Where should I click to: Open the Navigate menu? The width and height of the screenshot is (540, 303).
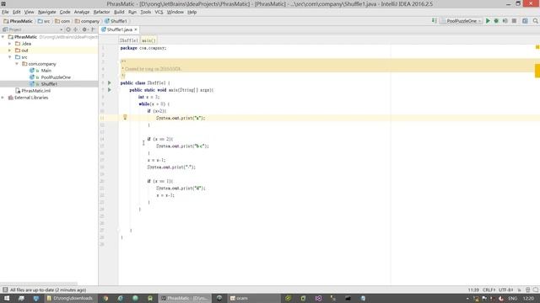coord(47,12)
